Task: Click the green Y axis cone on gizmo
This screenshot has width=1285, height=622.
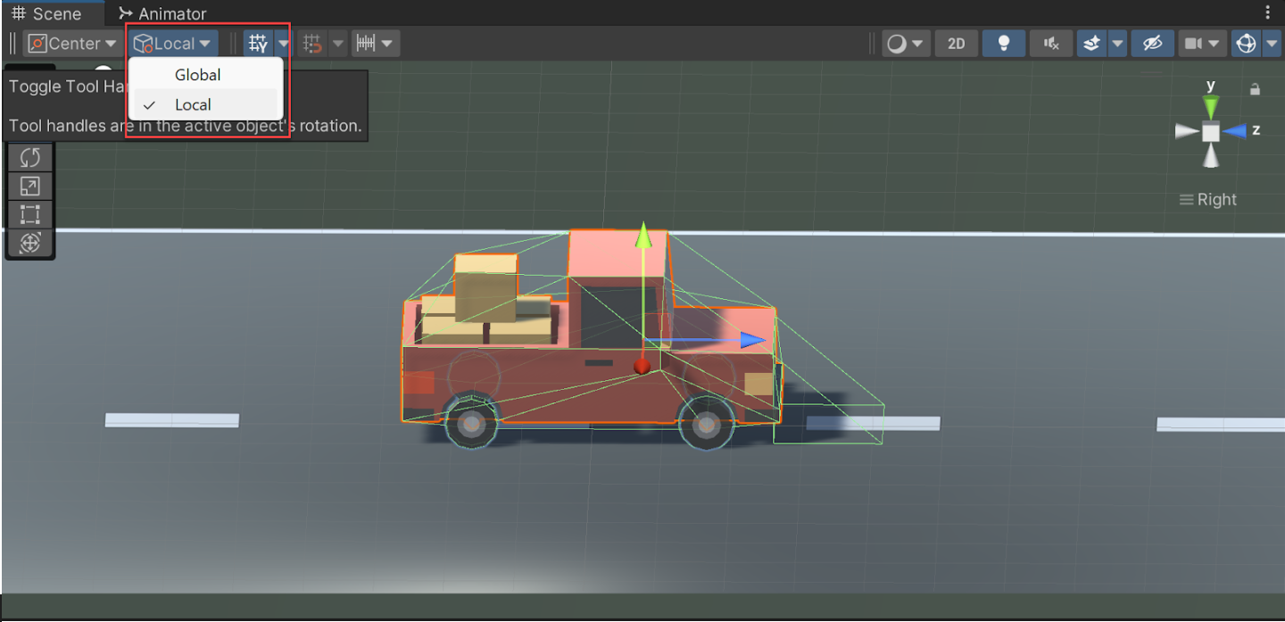Action: tap(1210, 105)
